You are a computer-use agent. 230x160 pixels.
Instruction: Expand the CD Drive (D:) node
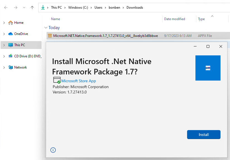tap(4, 56)
